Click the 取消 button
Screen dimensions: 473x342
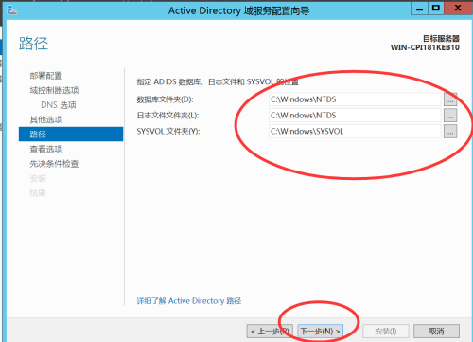pyautogui.click(x=436, y=332)
